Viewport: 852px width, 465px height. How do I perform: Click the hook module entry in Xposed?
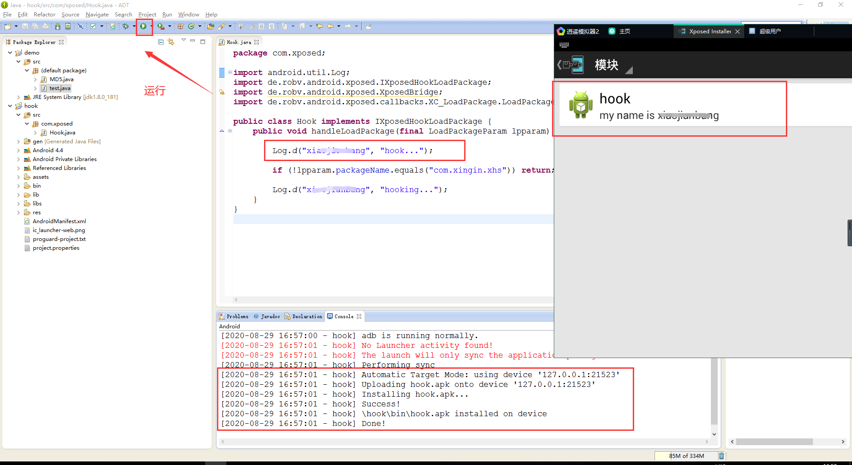[706, 106]
